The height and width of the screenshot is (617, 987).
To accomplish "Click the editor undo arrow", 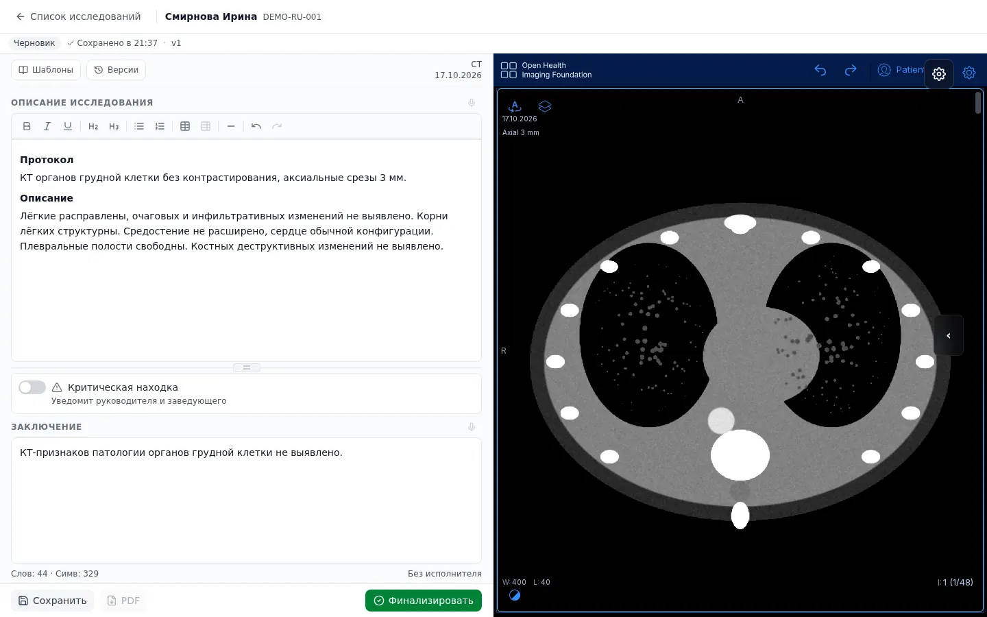I will [256, 126].
